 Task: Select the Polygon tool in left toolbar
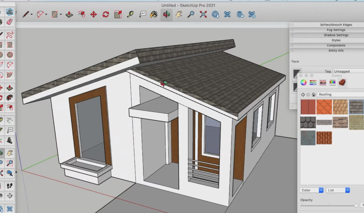(10, 55)
